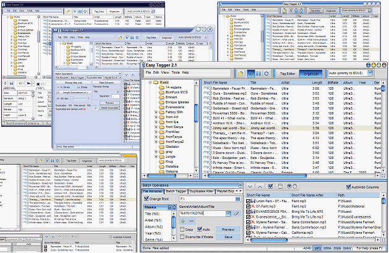
Task: Click the Tag Editor button in front window
Action: pos(288,74)
